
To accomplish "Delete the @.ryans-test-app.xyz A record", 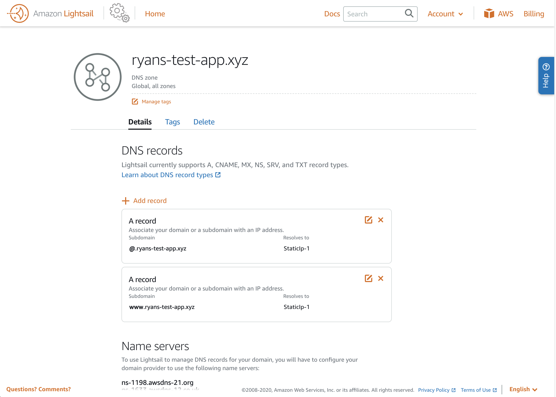I will click(380, 220).
